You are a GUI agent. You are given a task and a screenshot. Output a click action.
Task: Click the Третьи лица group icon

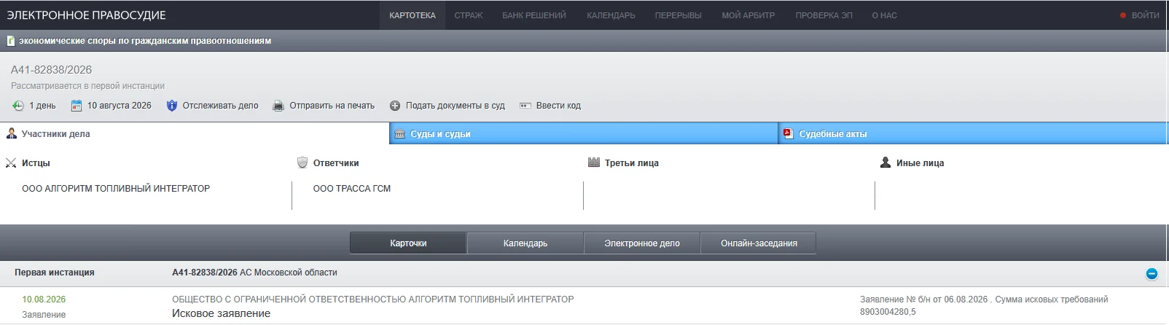pos(594,162)
